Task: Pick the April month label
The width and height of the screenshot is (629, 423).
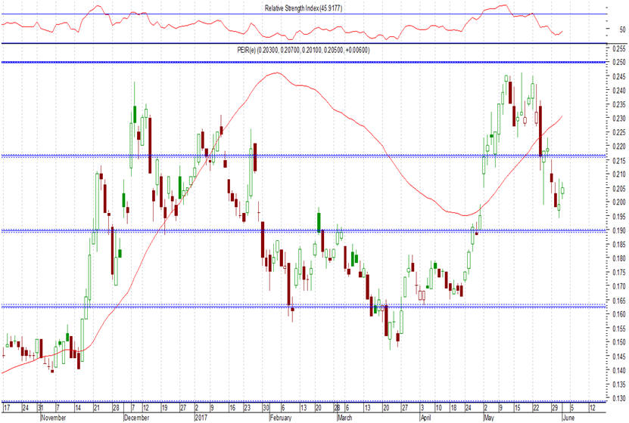Action: click(x=425, y=418)
